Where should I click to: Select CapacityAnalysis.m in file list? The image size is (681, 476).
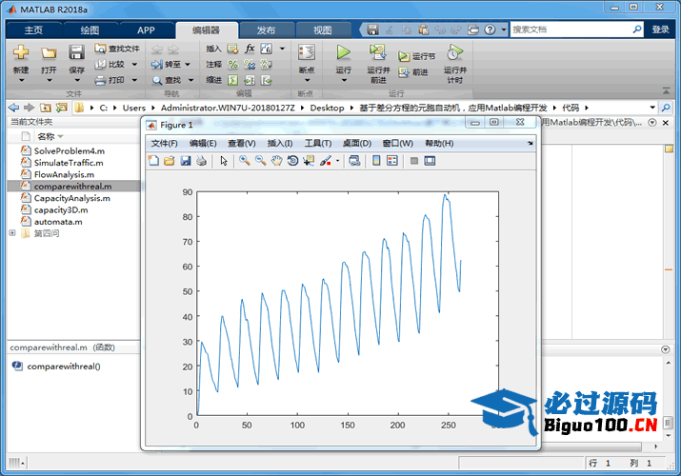click(x=72, y=198)
